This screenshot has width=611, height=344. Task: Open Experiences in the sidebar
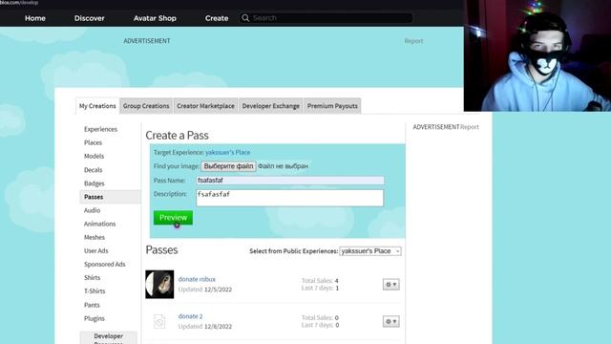click(100, 129)
